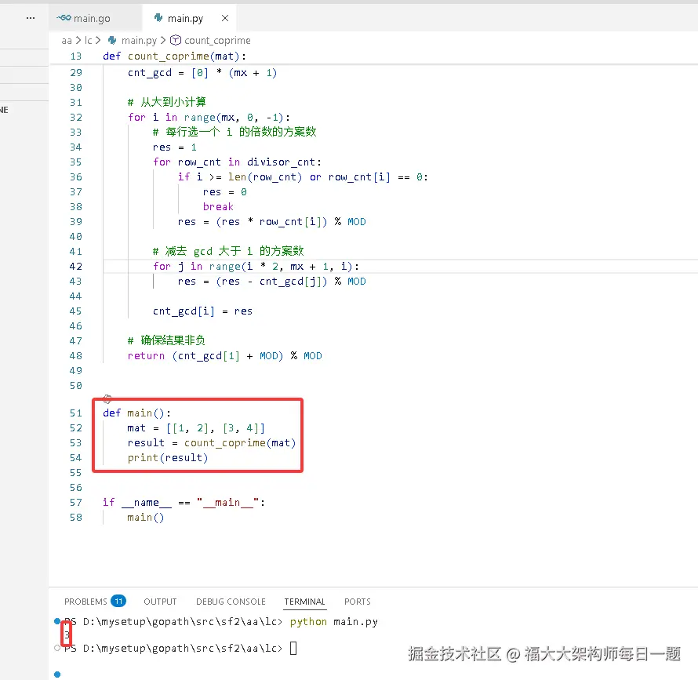Click line number 42 in gutter

pos(75,267)
